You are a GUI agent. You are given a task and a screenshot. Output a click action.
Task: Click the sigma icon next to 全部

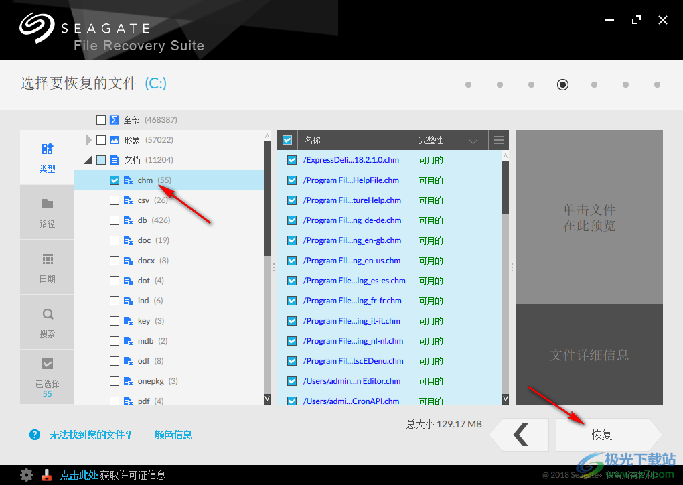[x=114, y=120]
